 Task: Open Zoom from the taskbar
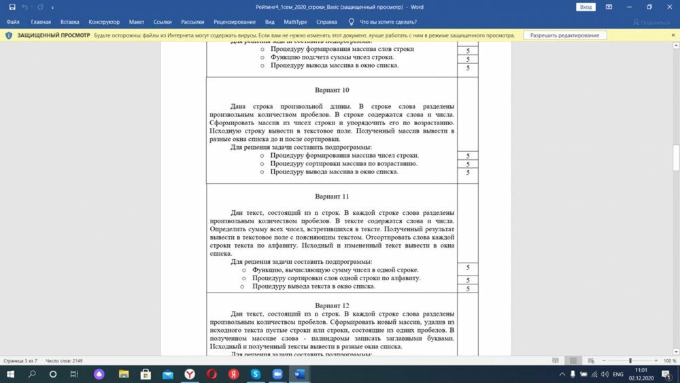pos(277,374)
